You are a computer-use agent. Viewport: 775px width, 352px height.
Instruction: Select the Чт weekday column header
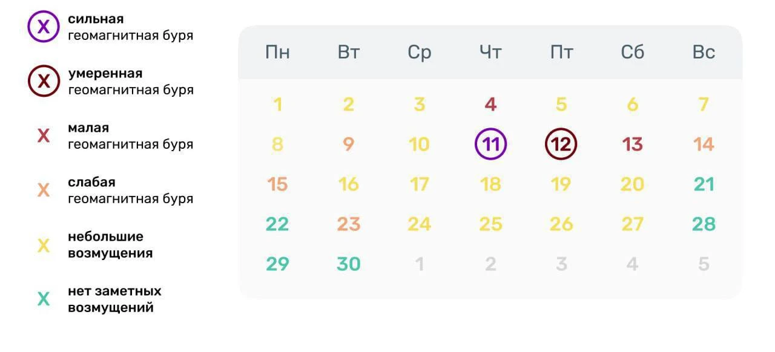click(490, 52)
